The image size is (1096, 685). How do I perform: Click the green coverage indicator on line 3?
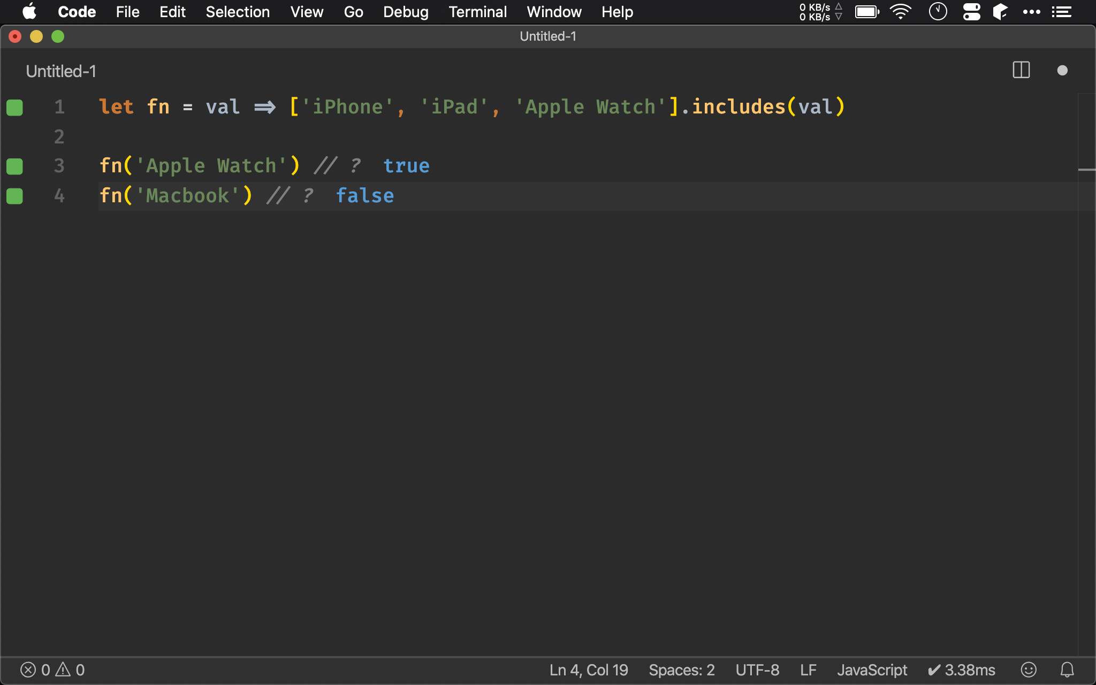click(x=14, y=166)
